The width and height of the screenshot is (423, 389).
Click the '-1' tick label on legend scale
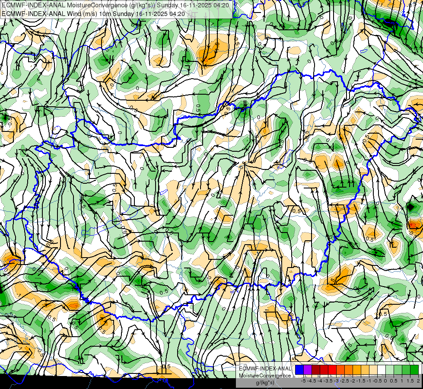(x=369, y=381)
